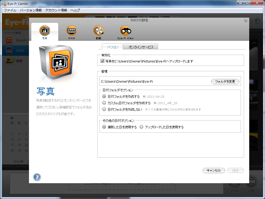Screen dimensions: 265x199
Task: Switch to the パソコン tab
Action: tap(112, 47)
